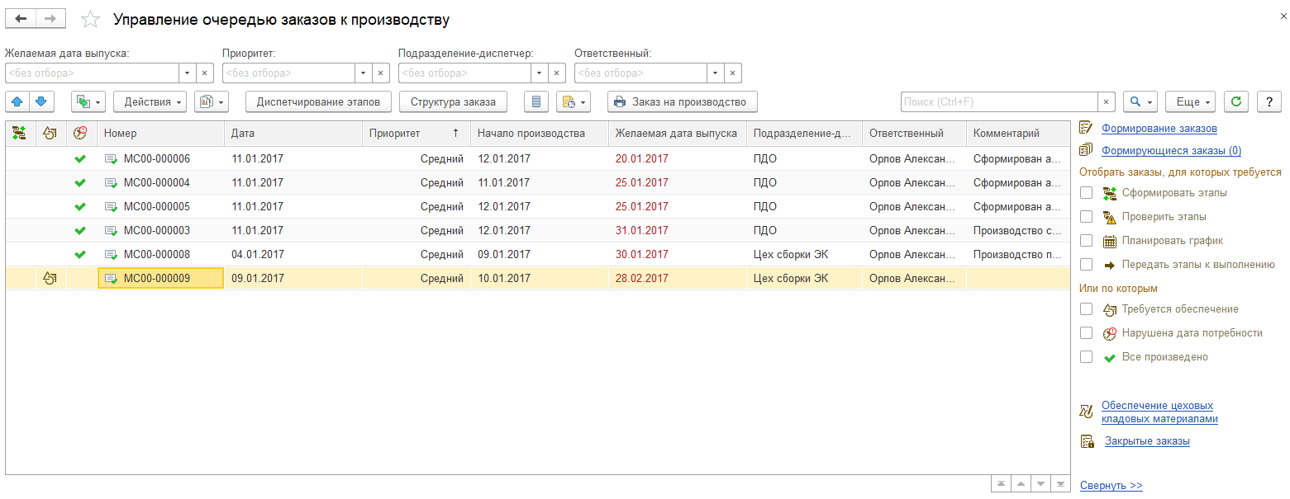Click the Структура заказа button
This screenshot has height=499, width=1290.
453,101
